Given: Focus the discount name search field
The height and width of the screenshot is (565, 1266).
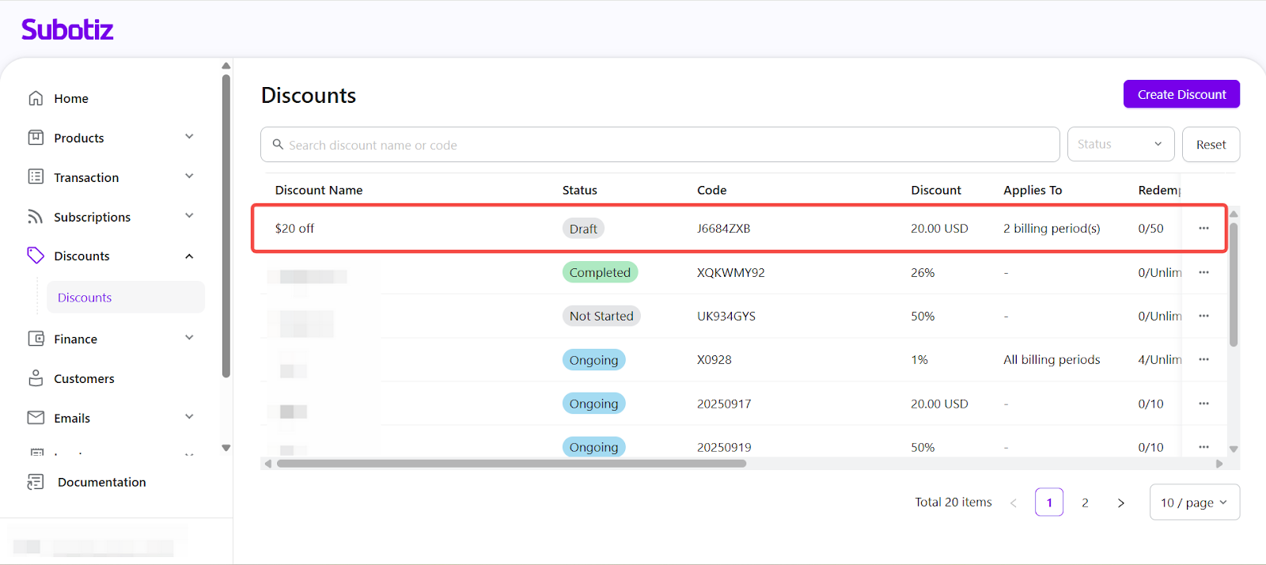Looking at the screenshot, I should pyautogui.click(x=665, y=145).
